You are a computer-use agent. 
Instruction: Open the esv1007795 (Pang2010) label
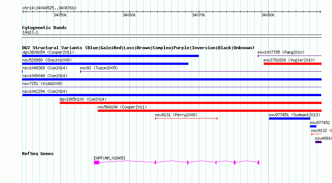click(x=281, y=52)
